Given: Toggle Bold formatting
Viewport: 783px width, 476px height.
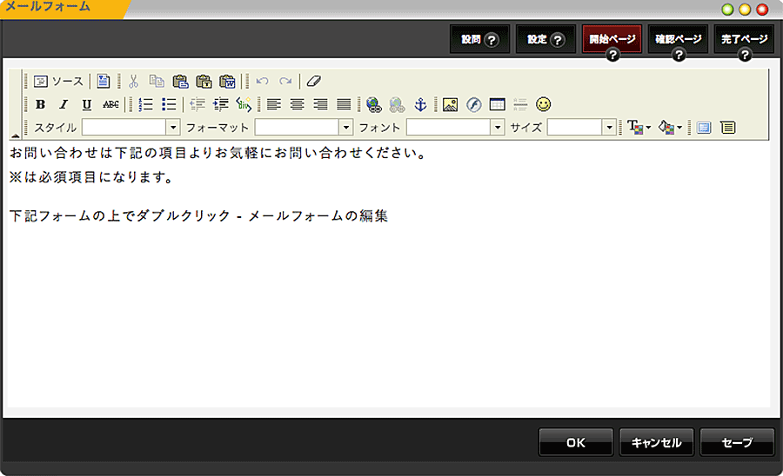Looking at the screenshot, I should [40, 104].
